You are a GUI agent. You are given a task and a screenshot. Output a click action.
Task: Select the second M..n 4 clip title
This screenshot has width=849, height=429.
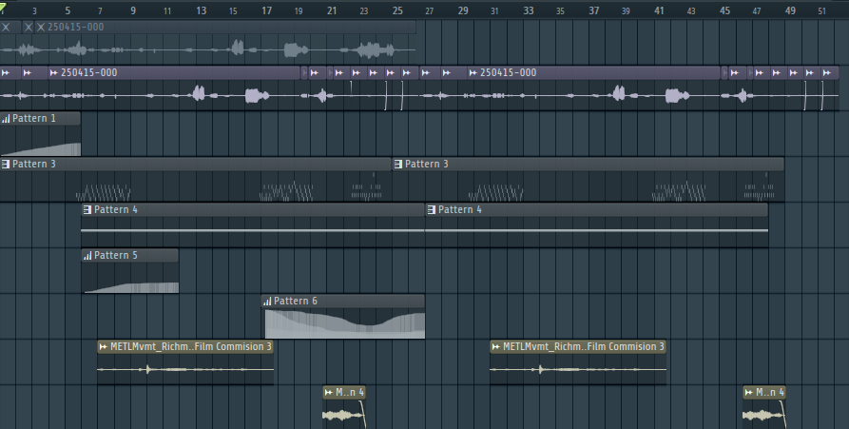coord(770,392)
